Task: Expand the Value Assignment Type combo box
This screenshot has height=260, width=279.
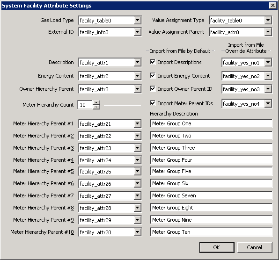Action: tap(268, 20)
